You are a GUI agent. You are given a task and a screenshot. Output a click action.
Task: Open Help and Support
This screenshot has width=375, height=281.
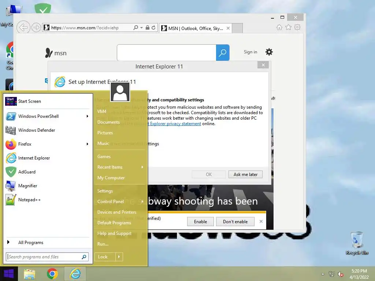(x=114, y=233)
